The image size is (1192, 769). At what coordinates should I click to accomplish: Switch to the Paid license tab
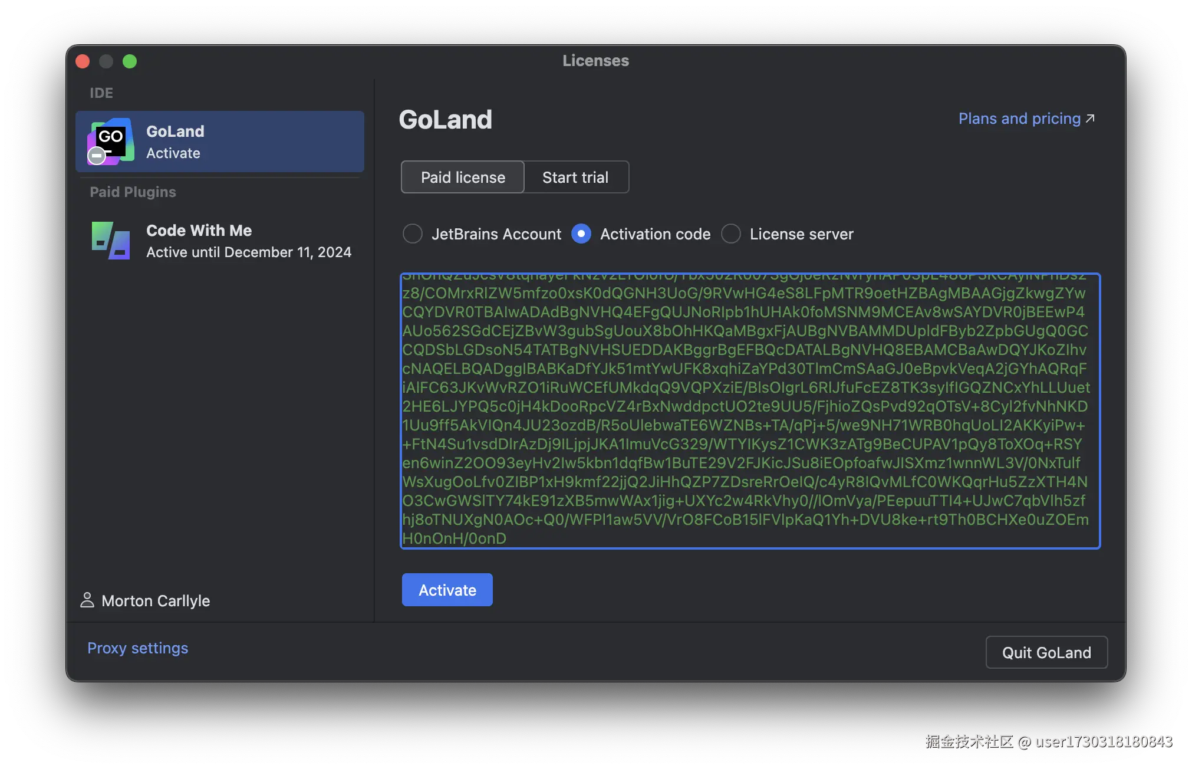coord(463,177)
